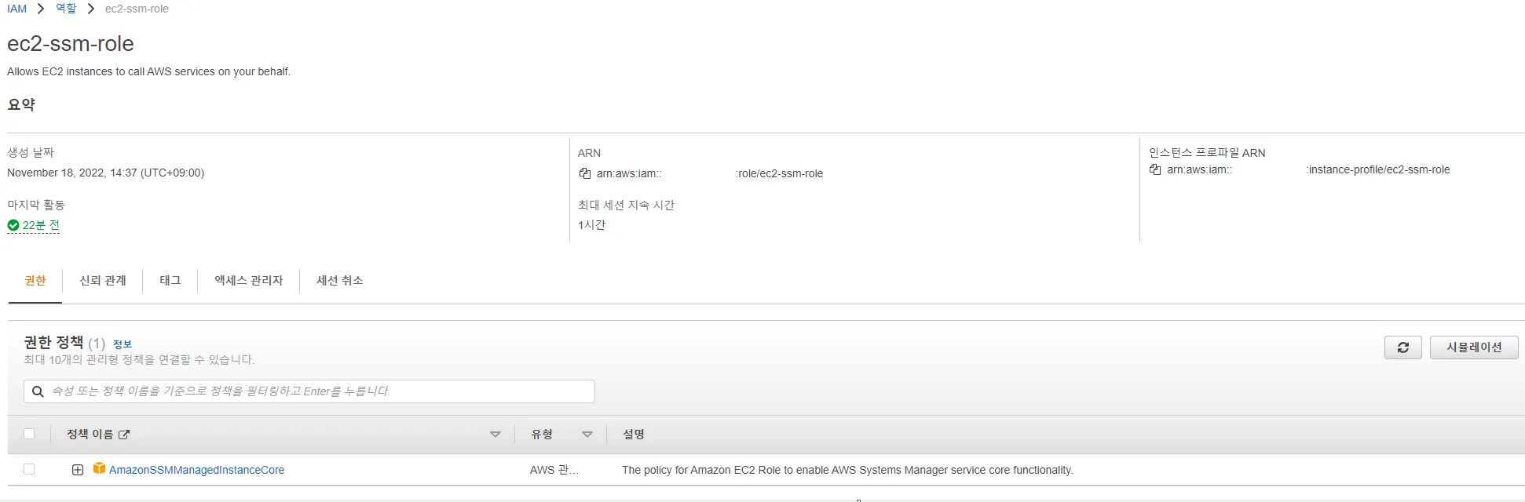
Task: Open the 태그 tab
Action: tap(170, 281)
